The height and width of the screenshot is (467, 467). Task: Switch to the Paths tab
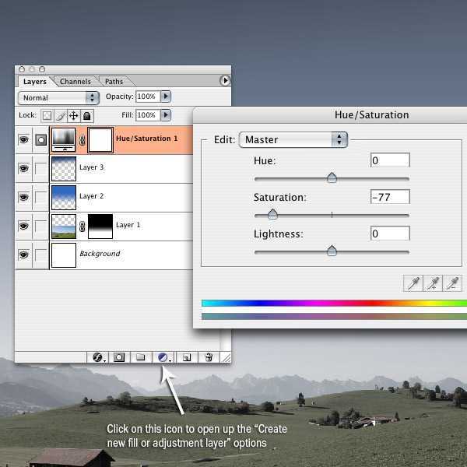114,81
